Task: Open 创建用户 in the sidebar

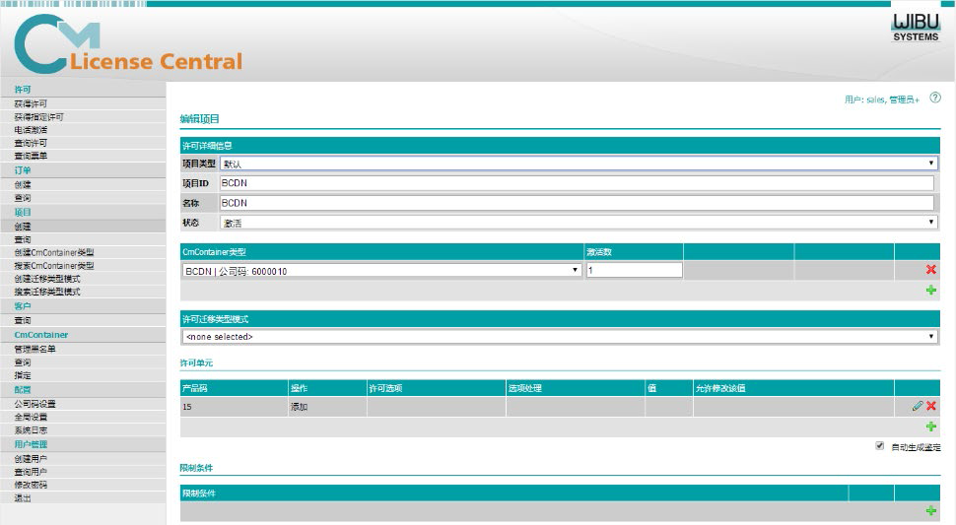Action: coord(31,459)
